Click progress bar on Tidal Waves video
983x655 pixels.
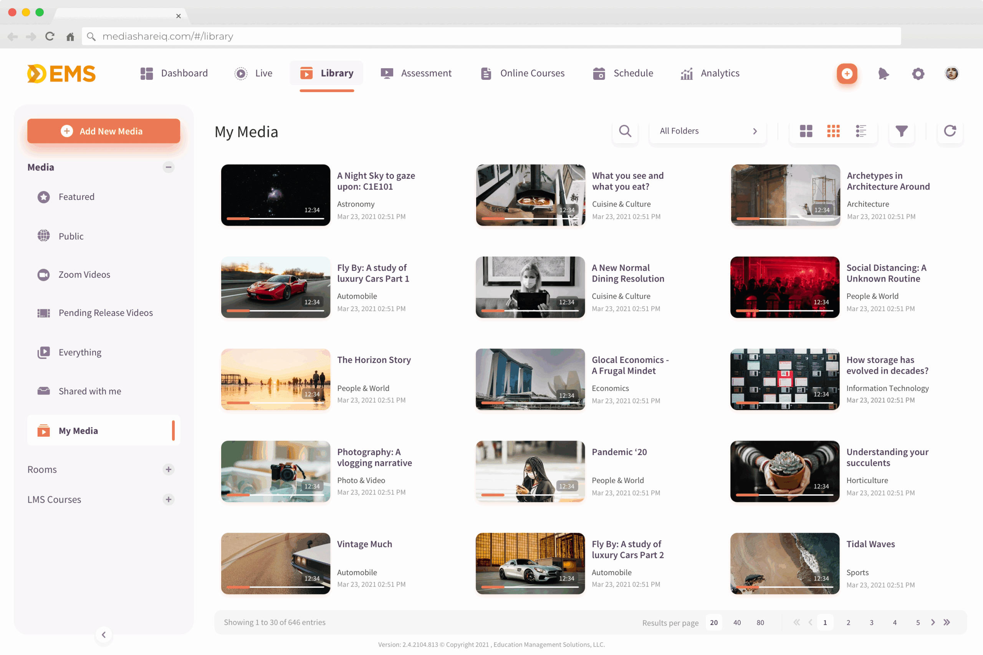[x=784, y=587]
